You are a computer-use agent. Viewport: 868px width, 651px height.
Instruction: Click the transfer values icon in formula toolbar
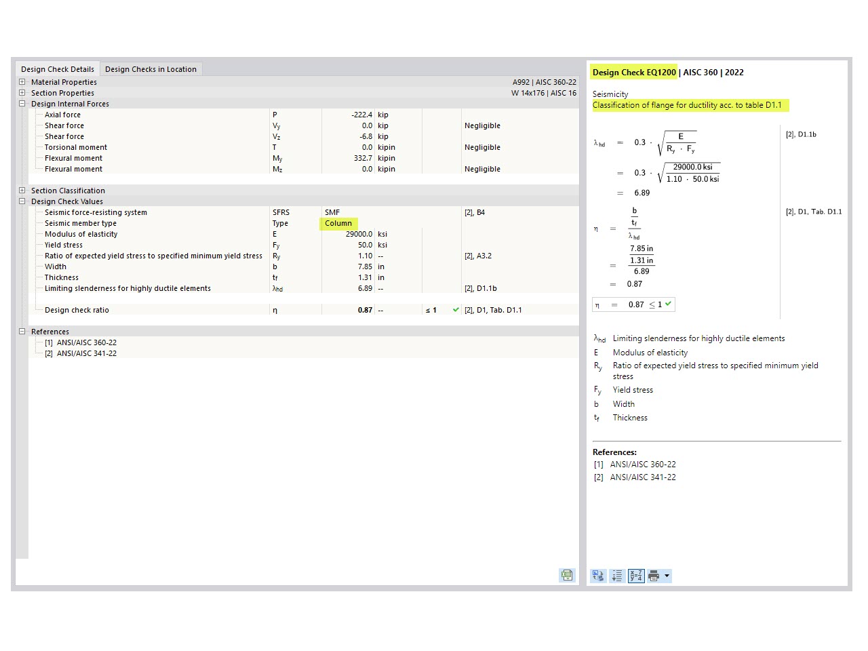click(x=598, y=576)
